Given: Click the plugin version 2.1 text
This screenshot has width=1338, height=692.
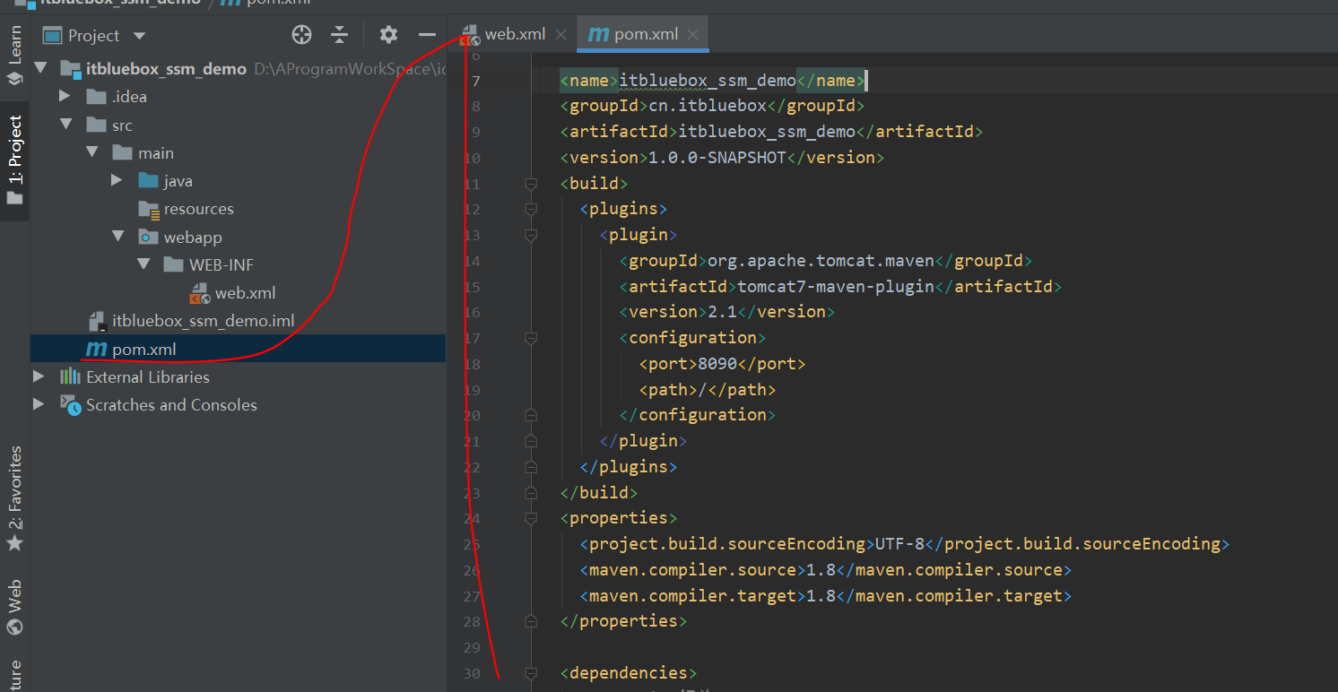Looking at the screenshot, I should coord(722,312).
